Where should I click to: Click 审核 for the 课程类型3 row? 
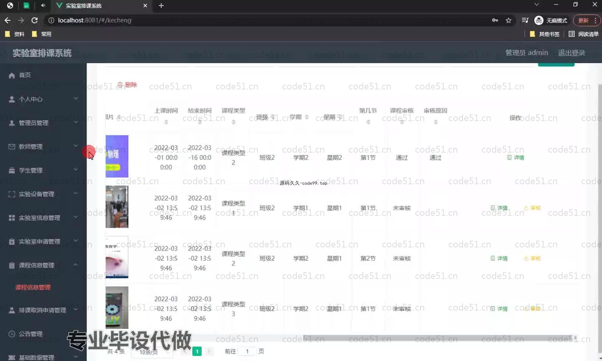(x=533, y=309)
